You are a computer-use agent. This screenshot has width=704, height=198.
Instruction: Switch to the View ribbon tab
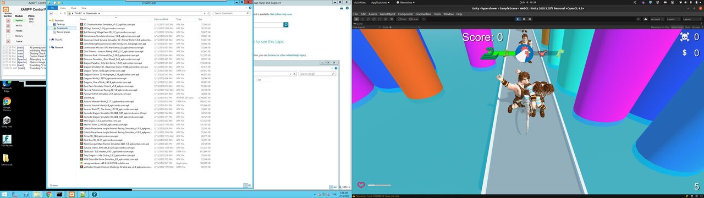click(x=84, y=8)
